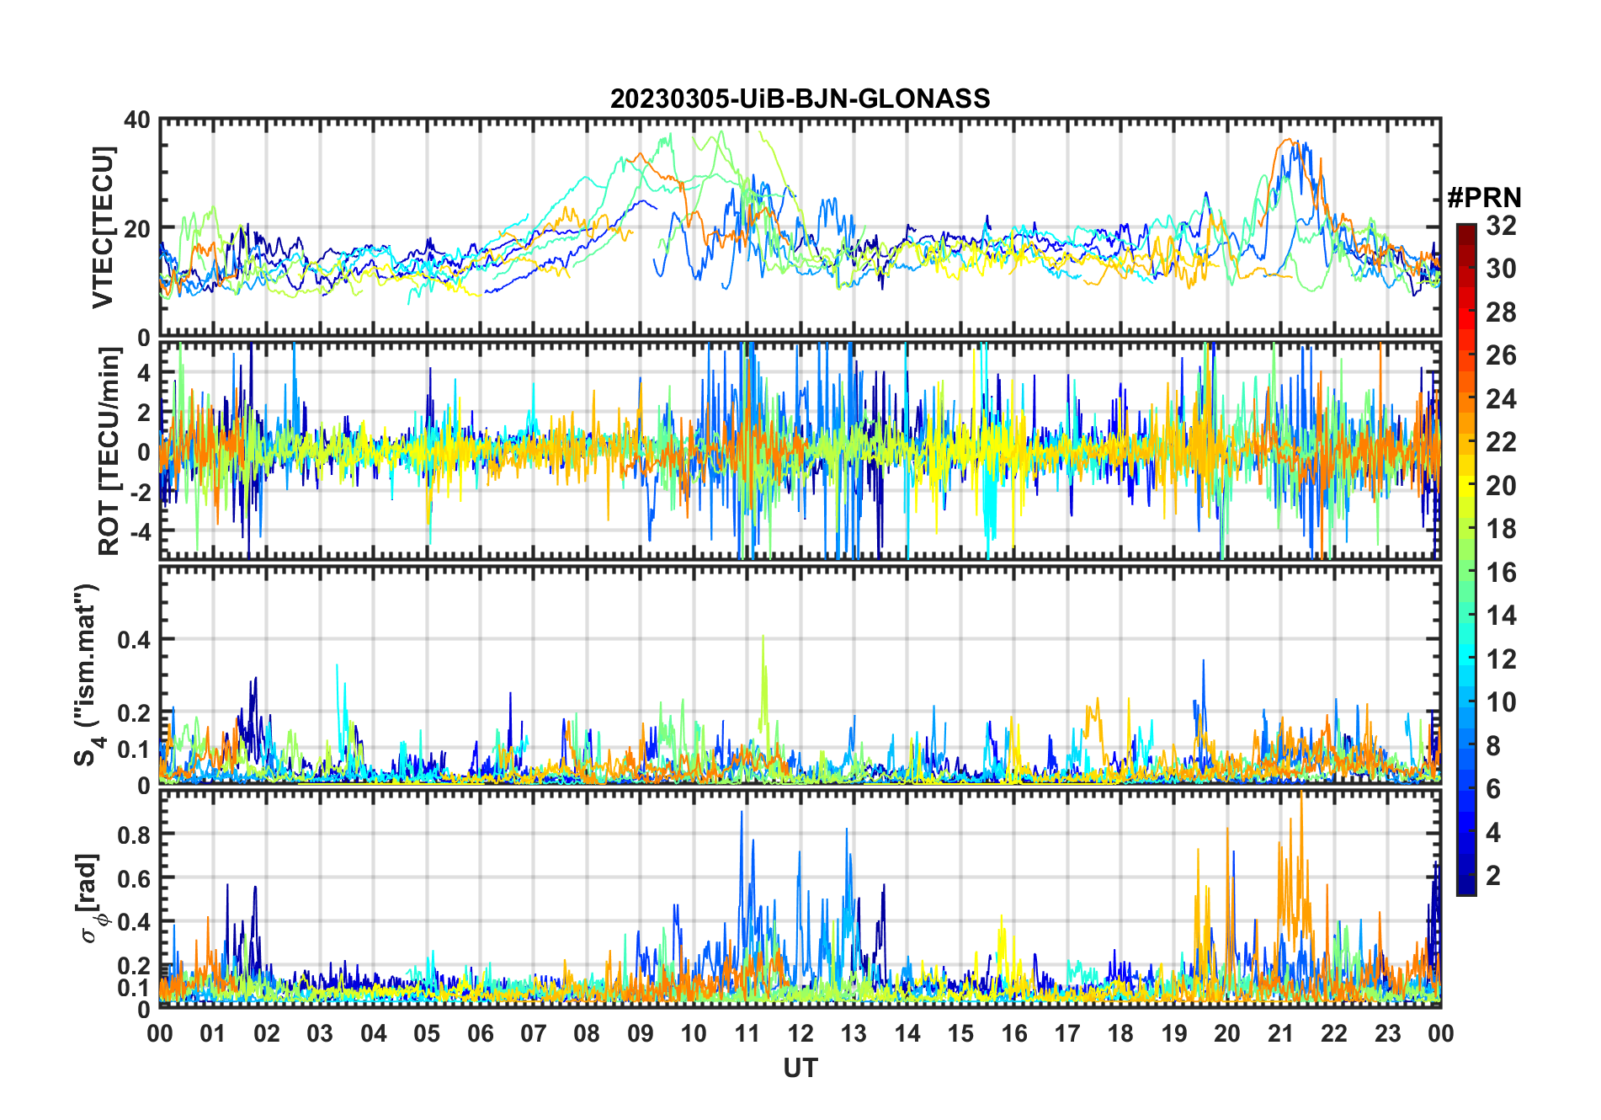This screenshot has width=1601, height=1120.
Task: Click colorbar tick label 32
Action: pos(1500,226)
